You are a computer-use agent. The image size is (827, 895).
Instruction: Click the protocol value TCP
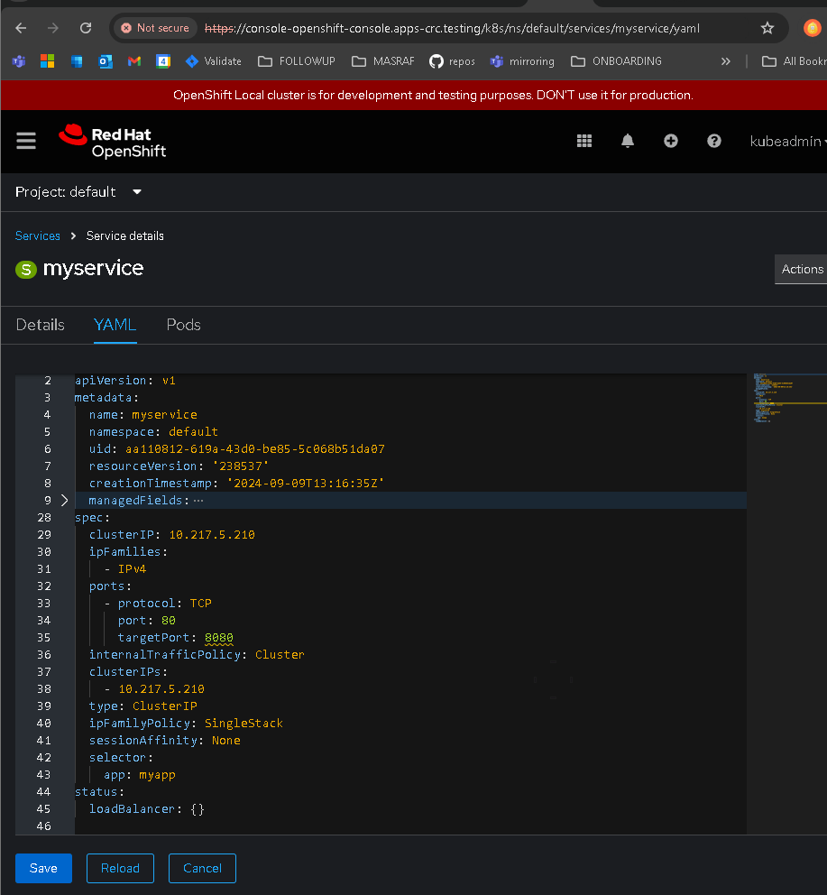[x=201, y=604]
